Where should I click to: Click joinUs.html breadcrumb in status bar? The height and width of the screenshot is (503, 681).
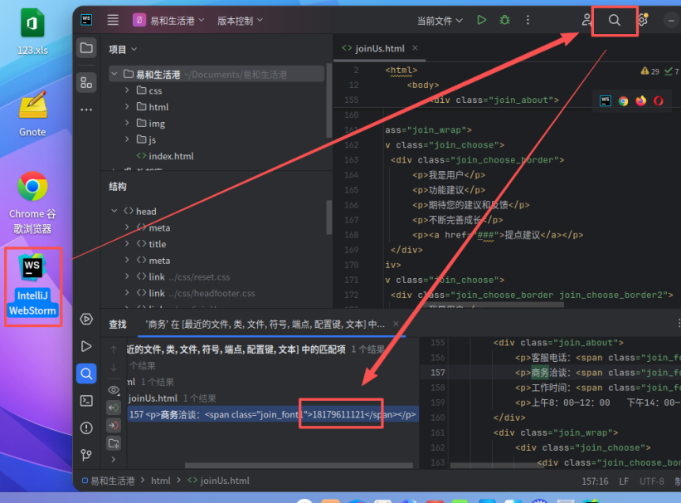(218, 481)
